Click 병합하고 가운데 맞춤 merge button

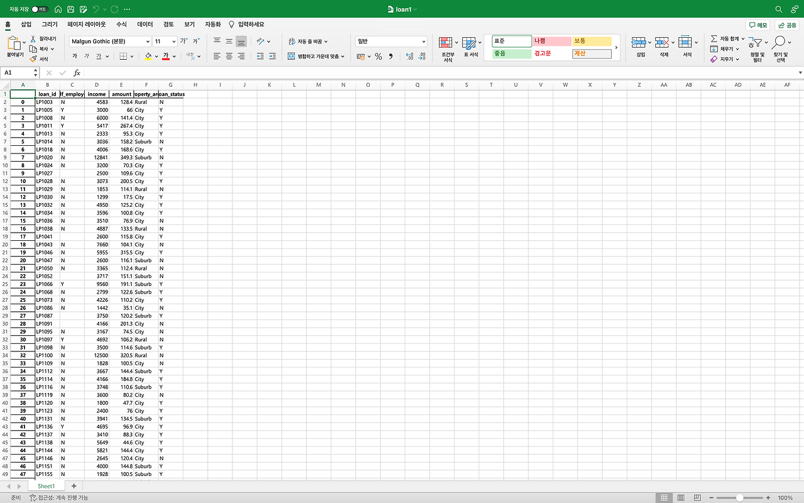pos(316,56)
